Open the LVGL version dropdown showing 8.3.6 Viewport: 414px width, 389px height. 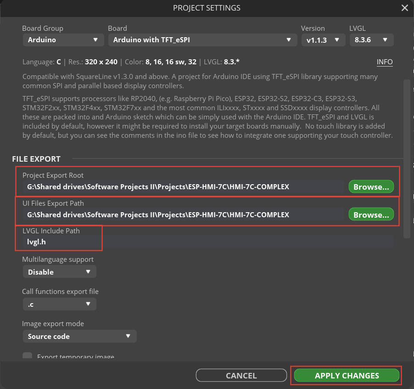pyautogui.click(x=371, y=40)
